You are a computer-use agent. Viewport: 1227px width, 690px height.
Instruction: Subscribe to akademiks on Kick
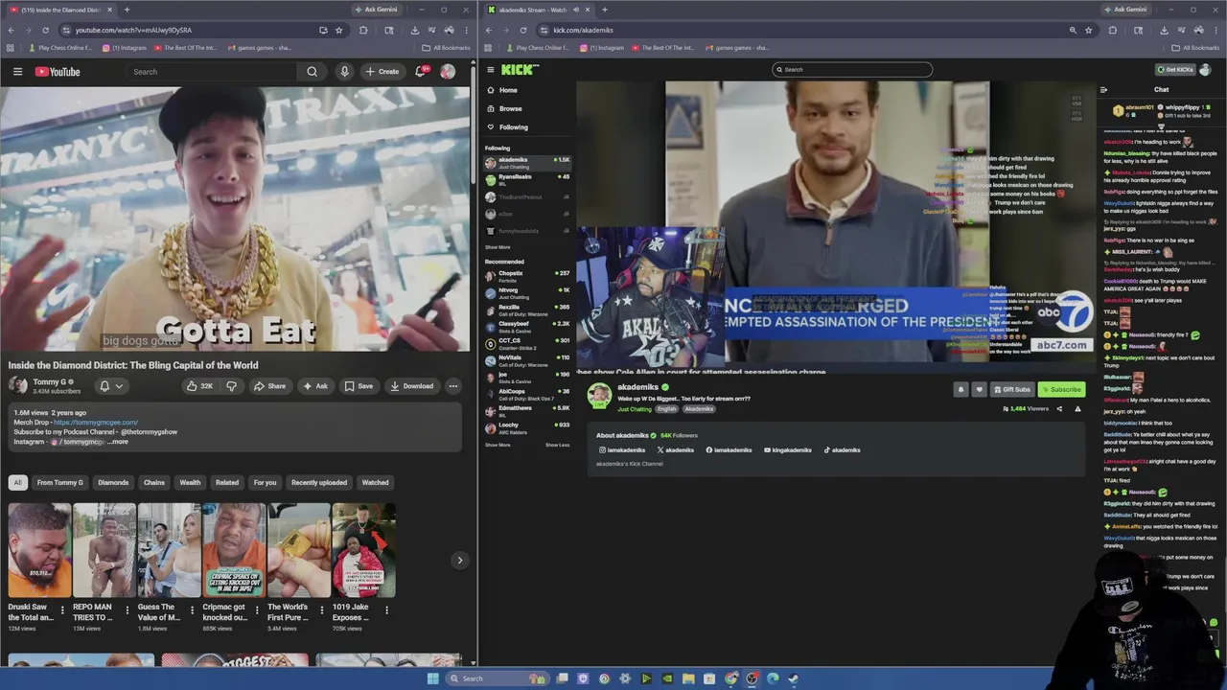click(1061, 389)
